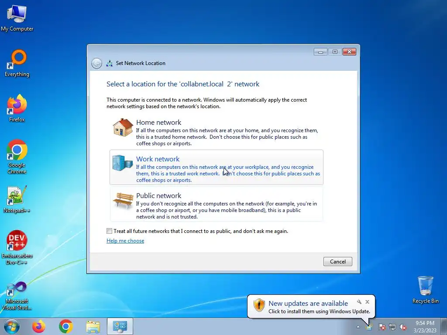447x335 pixels.
Task: Click the Cancel button
Action: coord(337,262)
